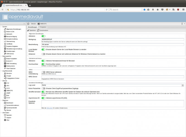This screenshot has width=186, height=137.
Task: Open new Firefox tab
Action: pyautogui.click(x=30, y=5)
